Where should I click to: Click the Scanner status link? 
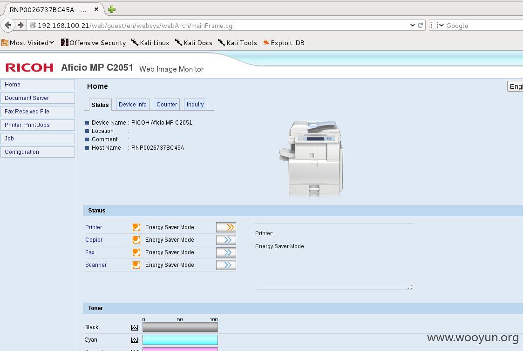coord(96,265)
